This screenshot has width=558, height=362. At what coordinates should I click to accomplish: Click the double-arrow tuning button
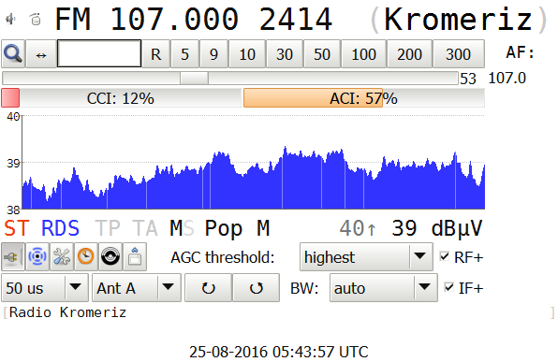click(41, 54)
